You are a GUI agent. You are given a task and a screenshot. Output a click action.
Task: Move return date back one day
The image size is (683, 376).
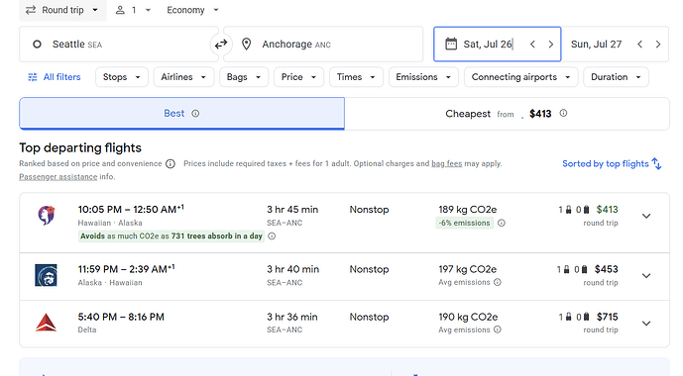(x=639, y=45)
